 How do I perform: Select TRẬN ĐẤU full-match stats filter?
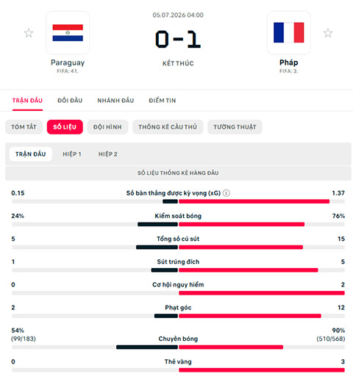click(x=31, y=154)
